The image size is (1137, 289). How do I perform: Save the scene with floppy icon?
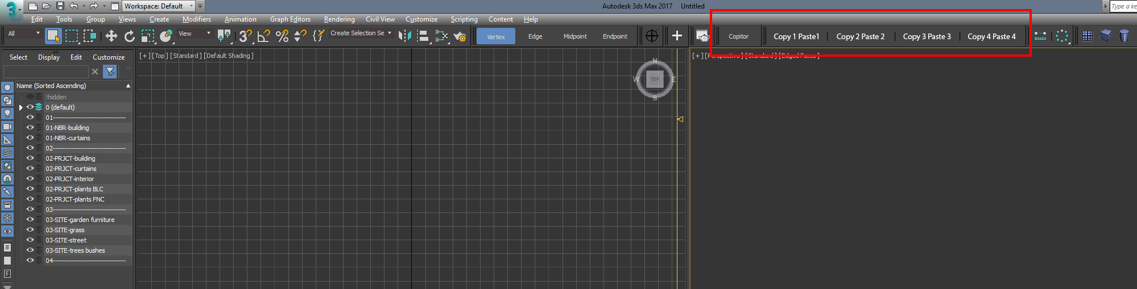(60, 6)
